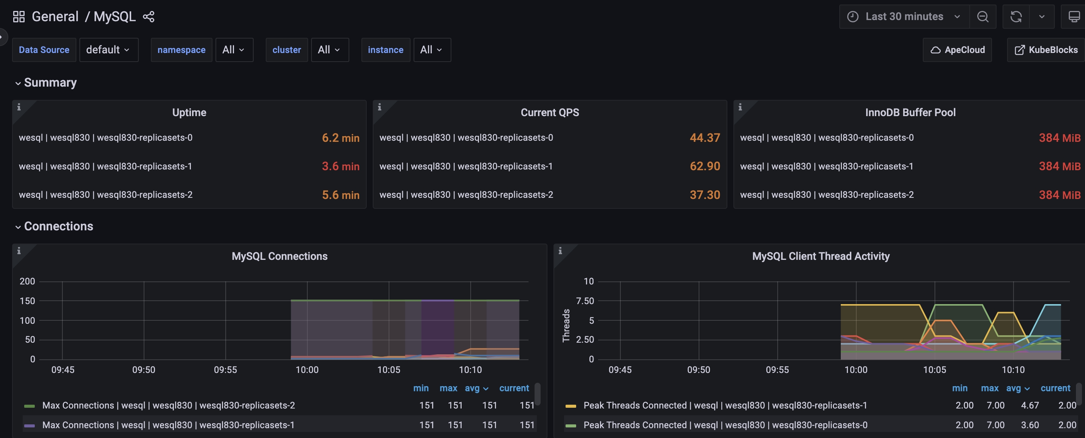Click Uptime value 3.6 min
This screenshot has height=438, width=1085.
coord(340,166)
